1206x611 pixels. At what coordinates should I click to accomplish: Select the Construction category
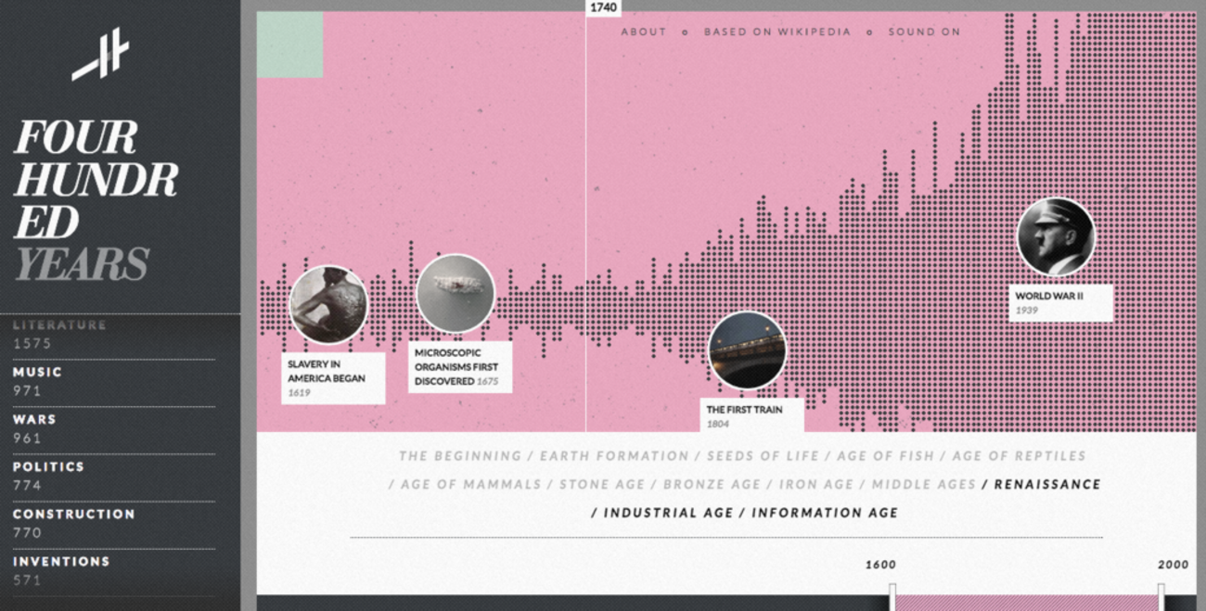(114, 523)
